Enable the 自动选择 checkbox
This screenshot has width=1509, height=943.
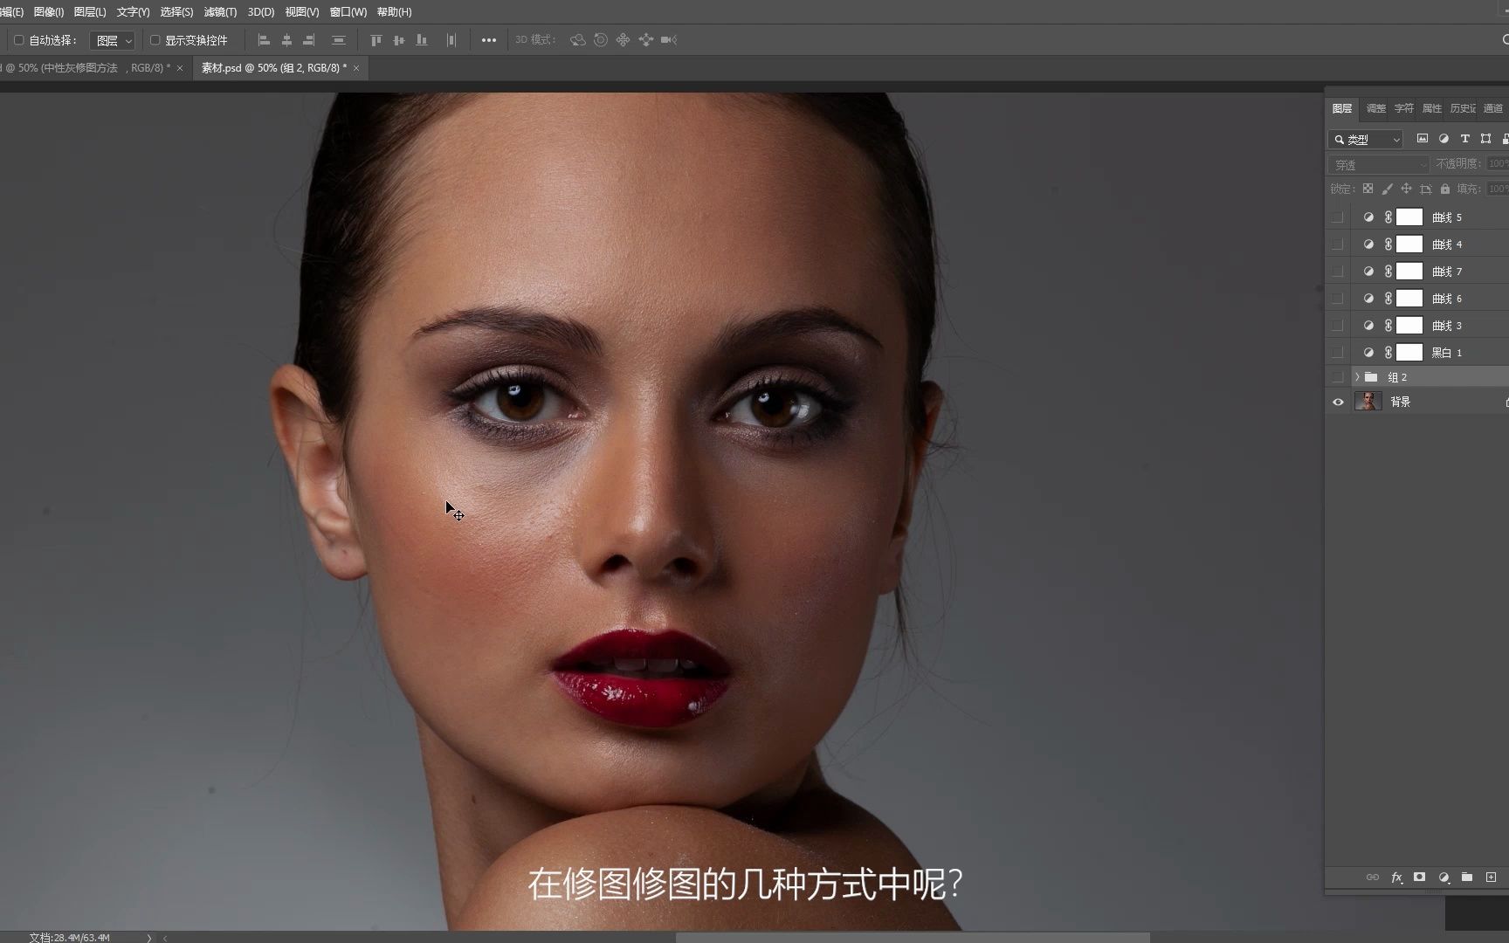tap(18, 40)
